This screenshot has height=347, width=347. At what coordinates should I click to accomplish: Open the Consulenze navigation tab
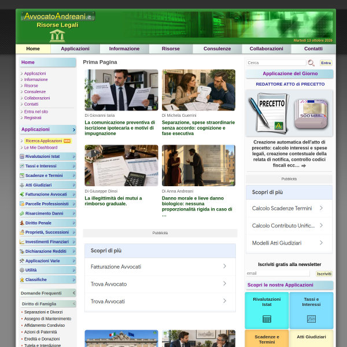click(x=217, y=49)
